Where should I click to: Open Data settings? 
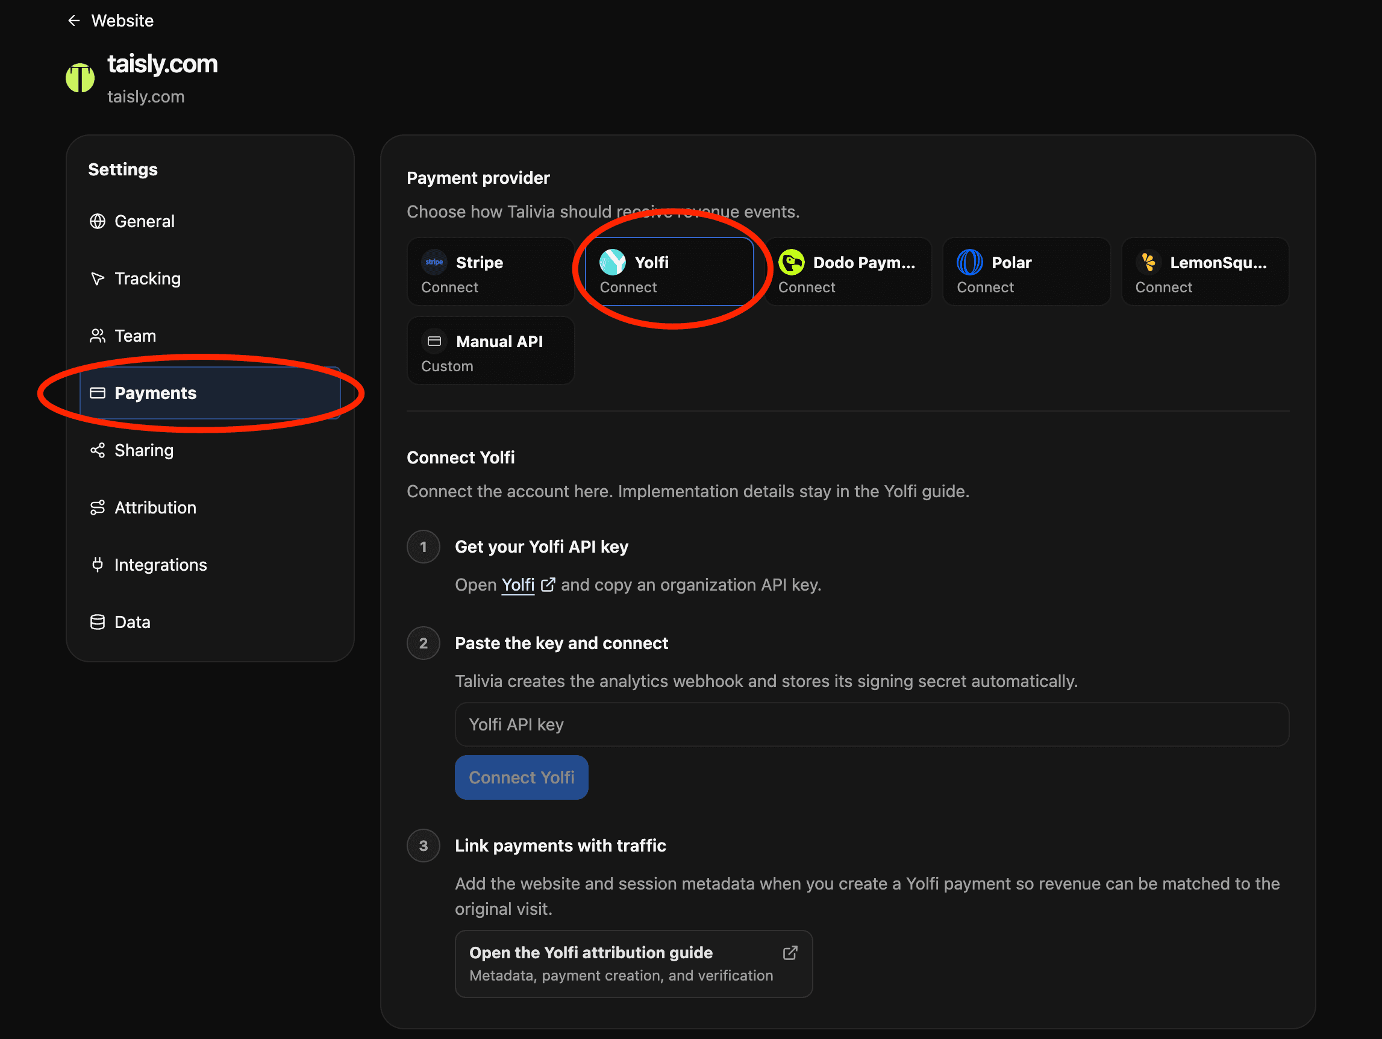click(x=210, y=622)
